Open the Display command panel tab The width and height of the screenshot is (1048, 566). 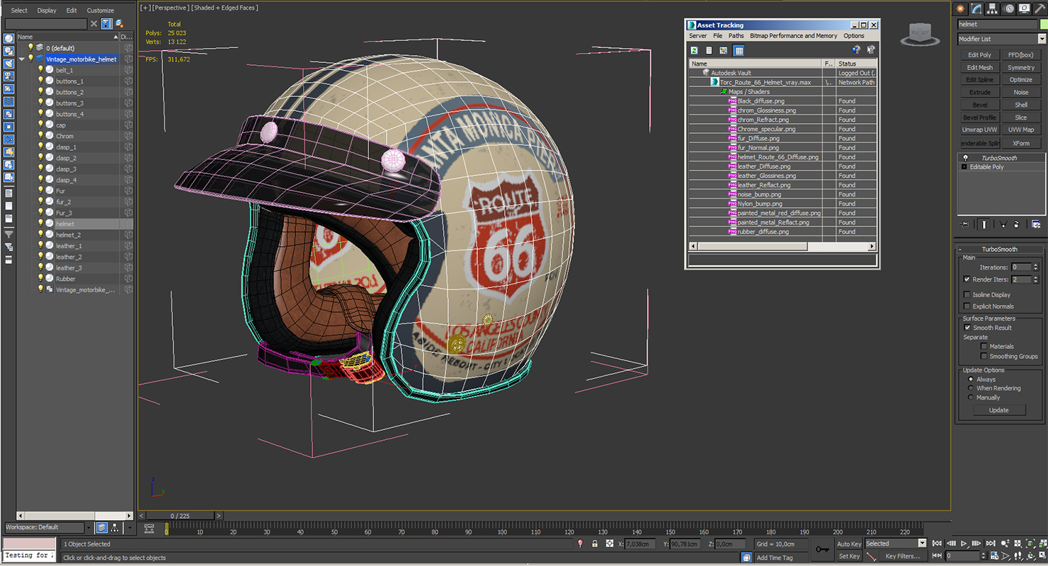tap(1025, 8)
